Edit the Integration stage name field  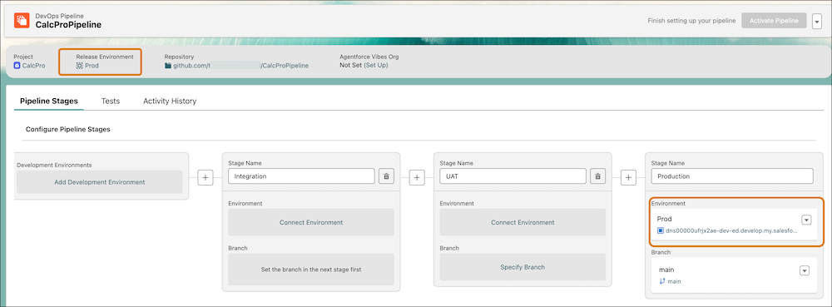point(301,176)
